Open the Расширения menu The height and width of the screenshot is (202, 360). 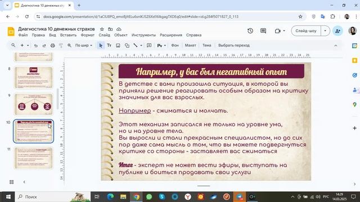tap(171, 35)
